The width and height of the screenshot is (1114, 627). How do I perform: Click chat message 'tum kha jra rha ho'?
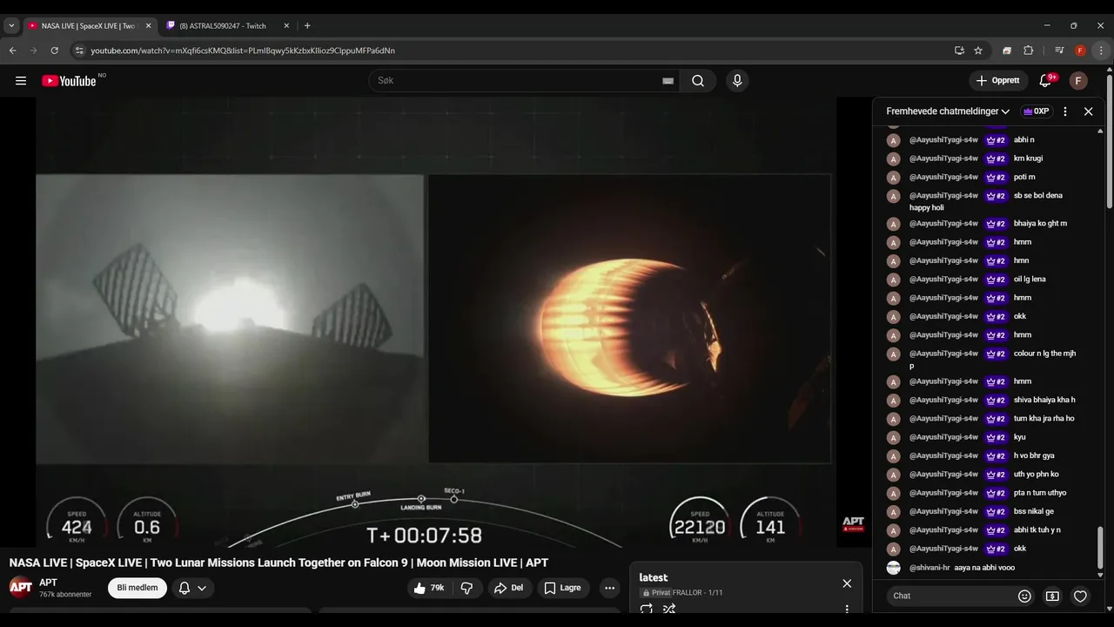tap(1044, 419)
